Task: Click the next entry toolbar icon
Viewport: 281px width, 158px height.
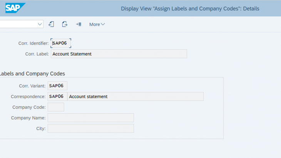Action: pyautogui.click(x=65, y=24)
